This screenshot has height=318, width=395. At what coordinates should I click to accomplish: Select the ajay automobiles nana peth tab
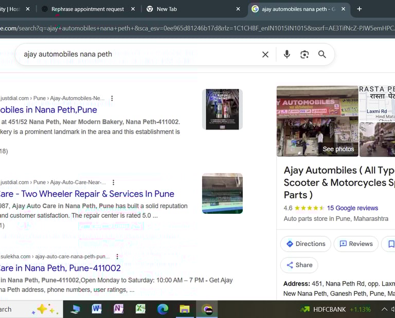(x=298, y=9)
